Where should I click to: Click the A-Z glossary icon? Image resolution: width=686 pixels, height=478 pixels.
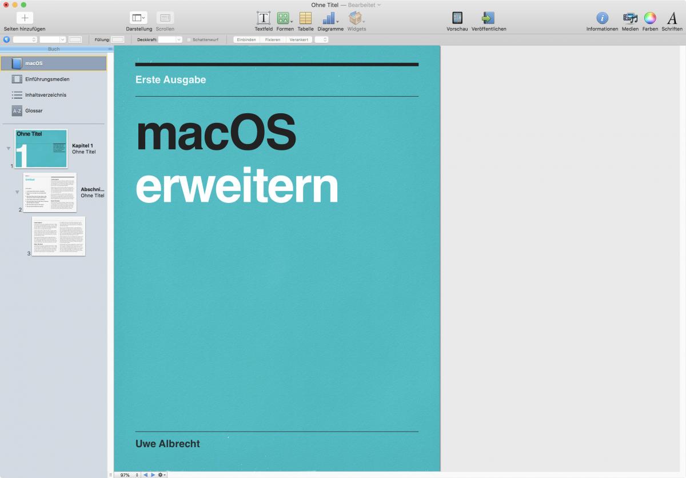coord(17,111)
